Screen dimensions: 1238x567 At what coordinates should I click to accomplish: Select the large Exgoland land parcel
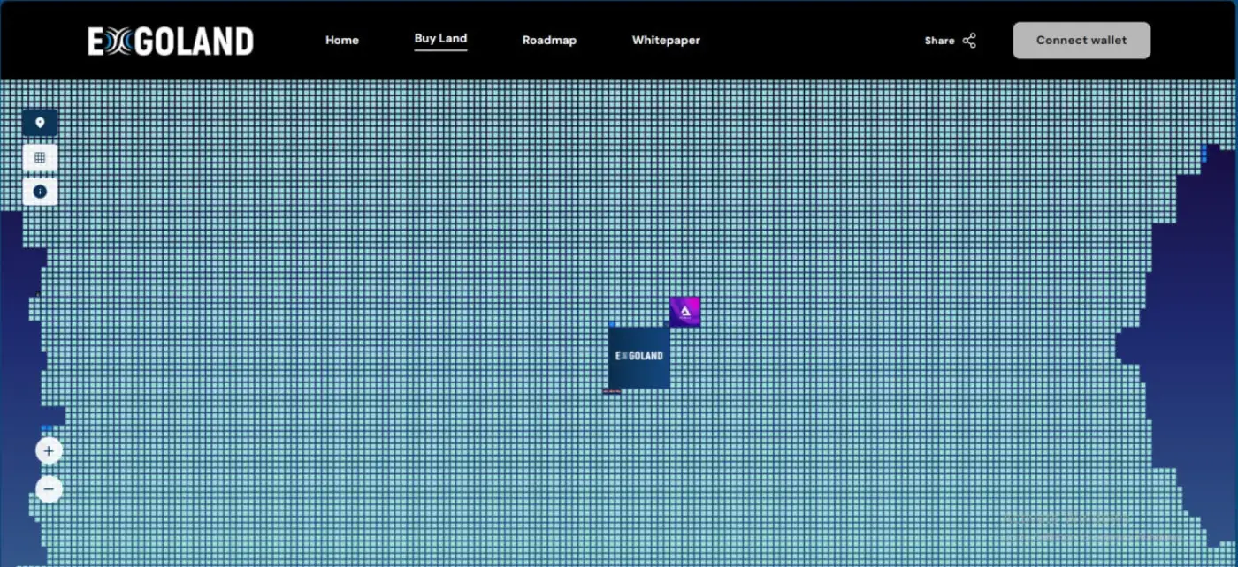click(x=638, y=356)
